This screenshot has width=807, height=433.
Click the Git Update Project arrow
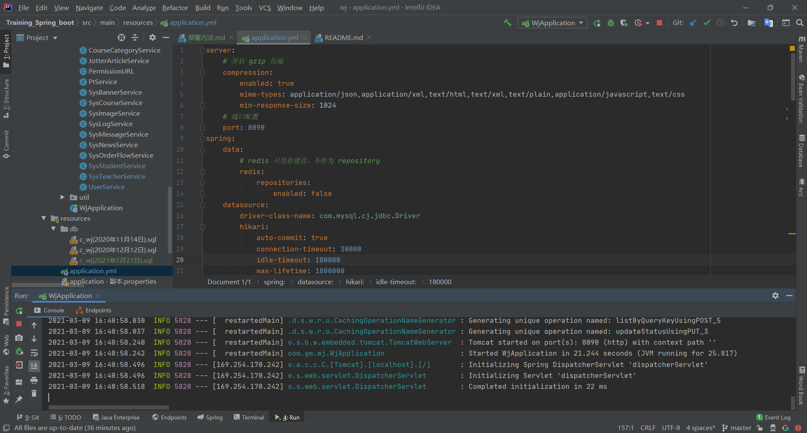pos(693,23)
